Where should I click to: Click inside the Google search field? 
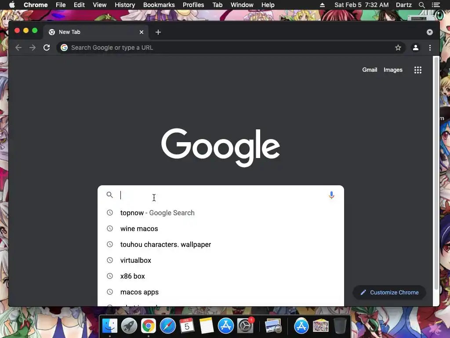tap(221, 195)
